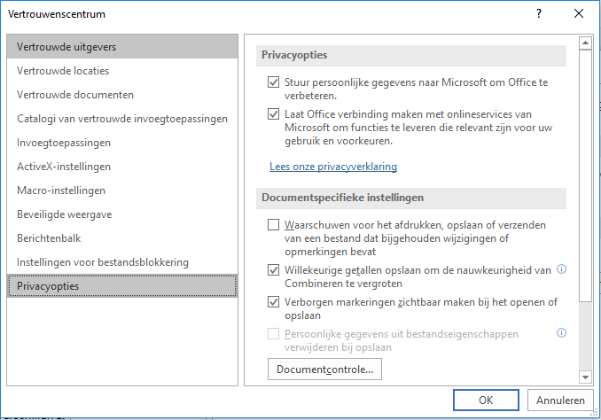Click the Annuleren button
This screenshot has height=420, width=601.
[x=560, y=401]
